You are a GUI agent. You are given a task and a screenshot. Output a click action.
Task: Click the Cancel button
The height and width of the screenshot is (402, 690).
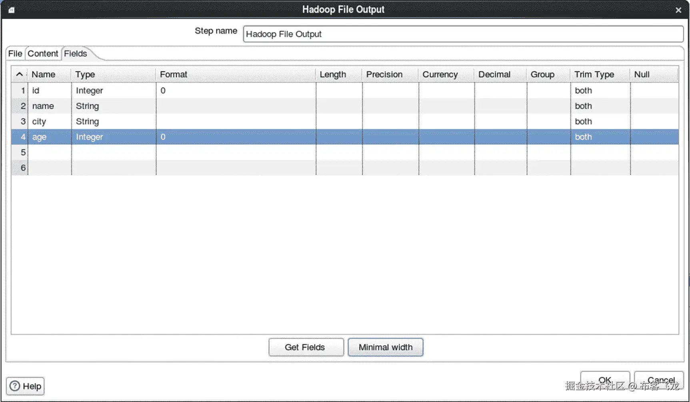pyautogui.click(x=659, y=380)
